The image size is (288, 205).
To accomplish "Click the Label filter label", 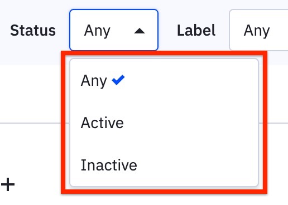I will (x=196, y=30).
